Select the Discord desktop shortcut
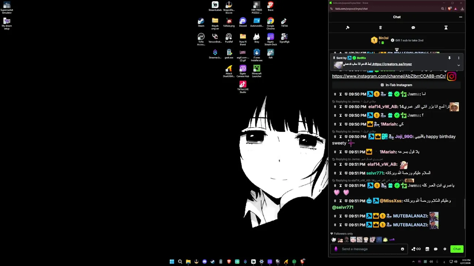This screenshot has height=266, width=474. [243, 23]
